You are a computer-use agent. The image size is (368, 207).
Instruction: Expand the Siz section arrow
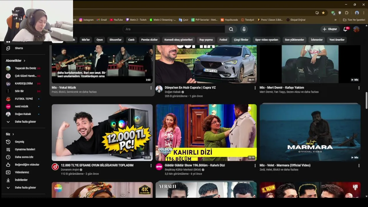point(13,134)
